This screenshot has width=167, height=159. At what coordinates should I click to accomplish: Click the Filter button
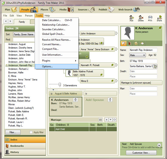click(x=13, y=132)
